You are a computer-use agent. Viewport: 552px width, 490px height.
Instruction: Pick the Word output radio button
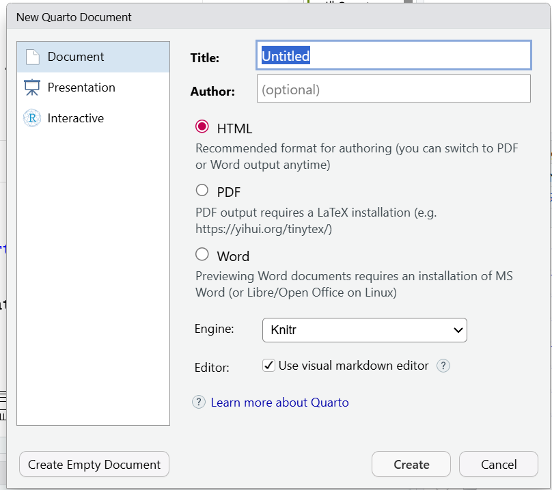coord(202,255)
